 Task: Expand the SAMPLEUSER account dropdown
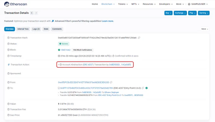[198, 4]
